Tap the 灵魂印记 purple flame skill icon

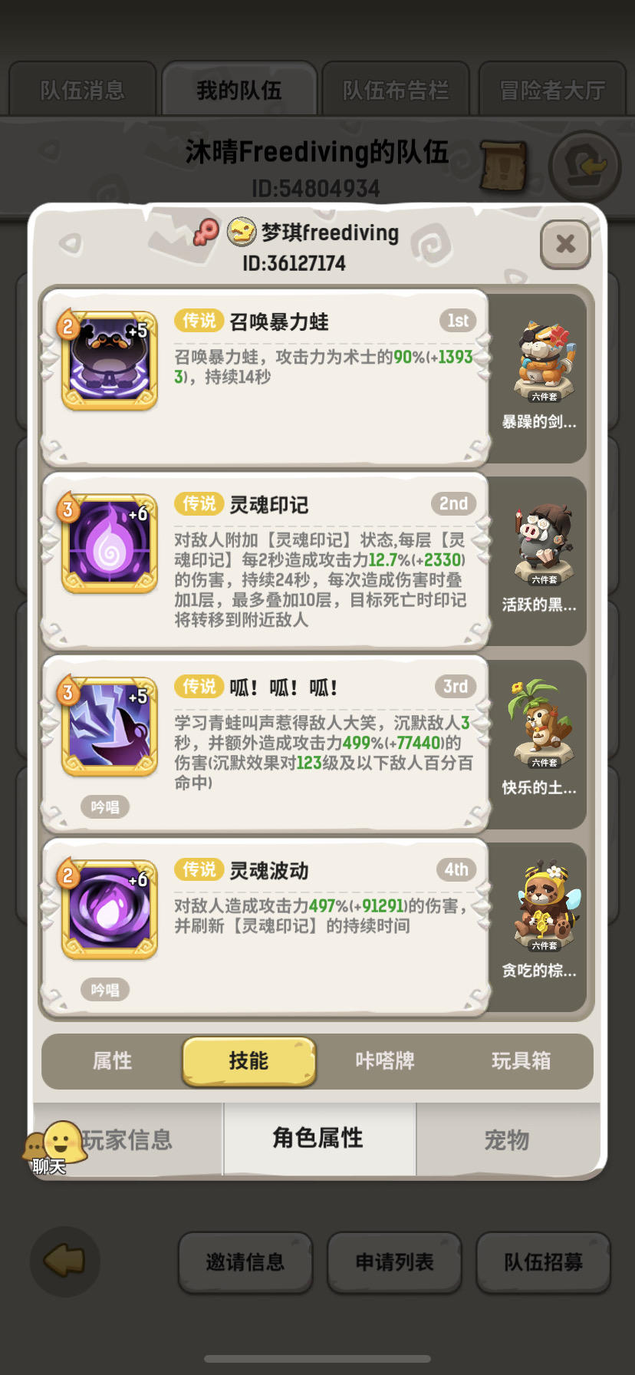pyautogui.click(x=110, y=543)
